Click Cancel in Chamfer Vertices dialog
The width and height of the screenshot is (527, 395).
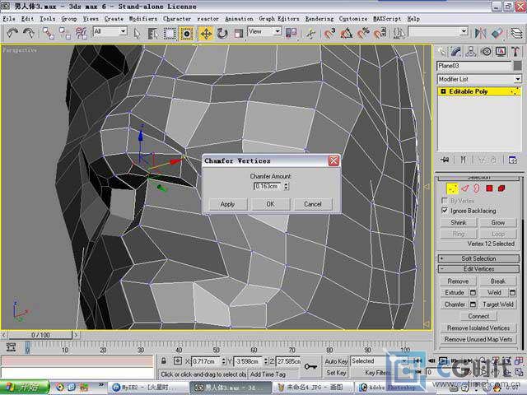[x=313, y=204]
